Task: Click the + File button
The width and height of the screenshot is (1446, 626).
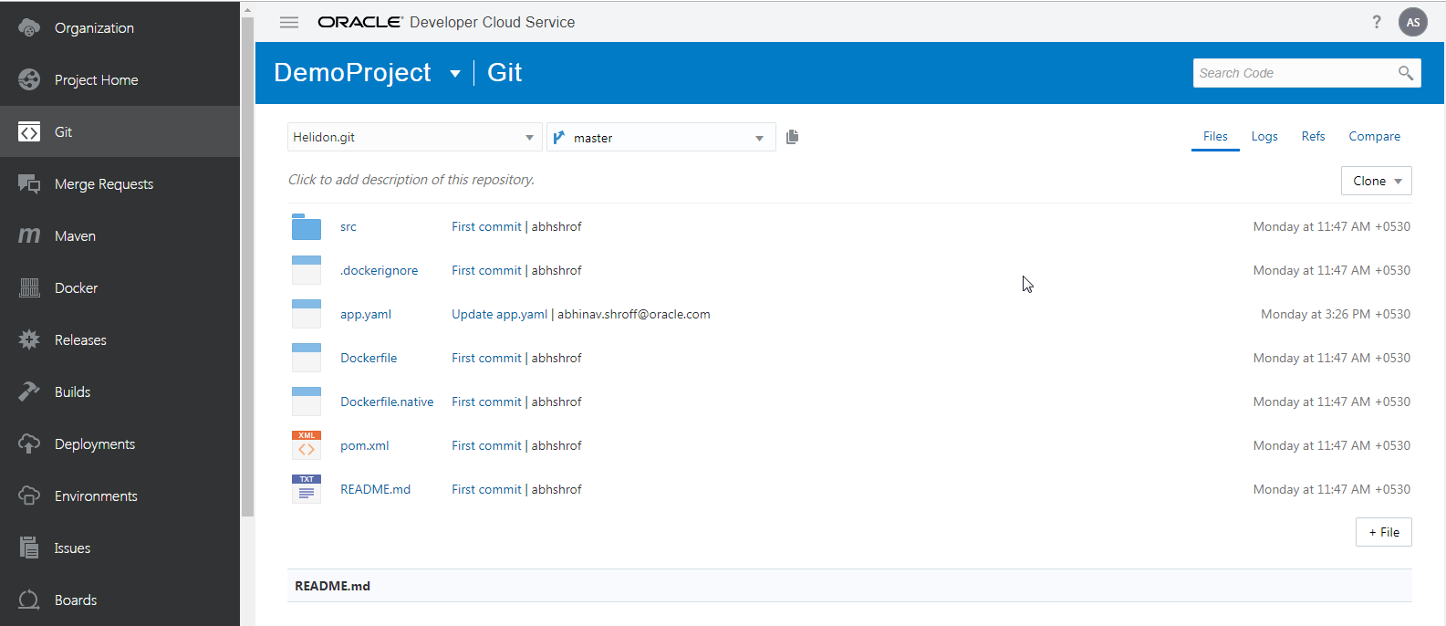Action: click(x=1383, y=532)
